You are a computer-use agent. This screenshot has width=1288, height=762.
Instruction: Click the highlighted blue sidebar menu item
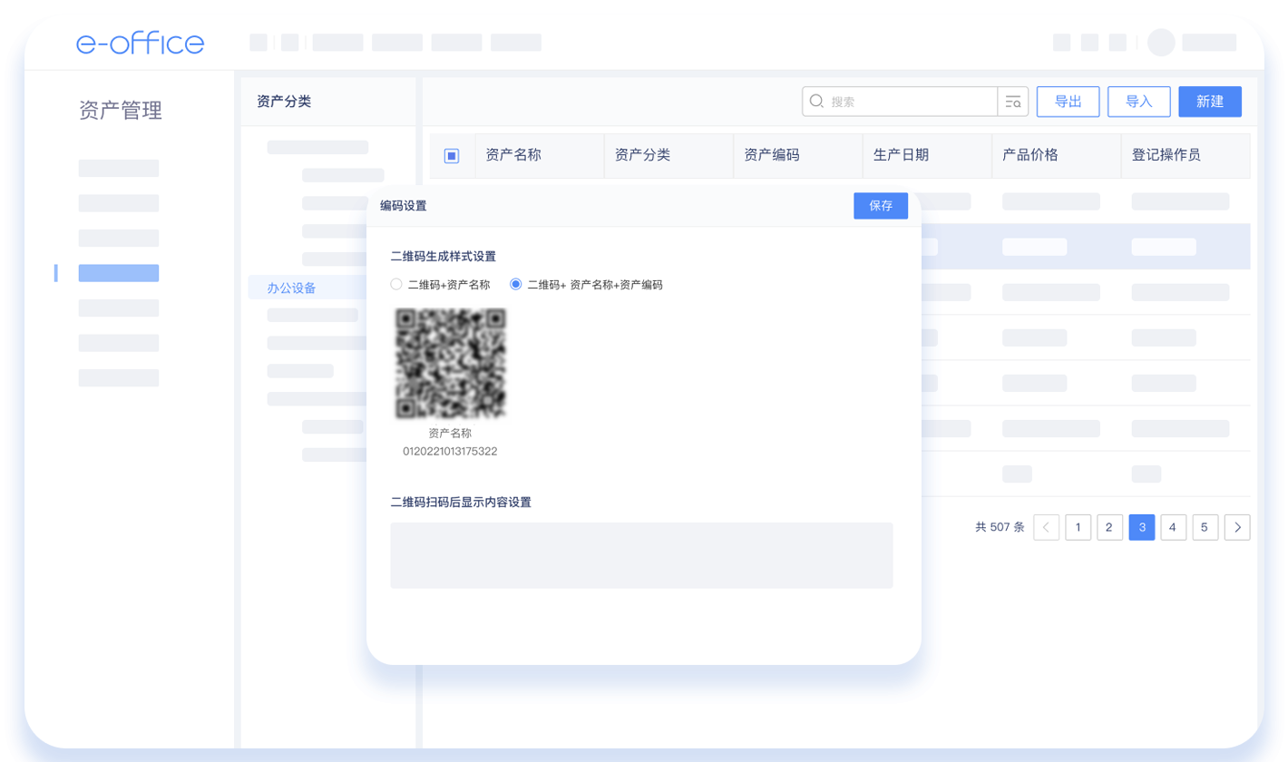click(x=119, y=273)
